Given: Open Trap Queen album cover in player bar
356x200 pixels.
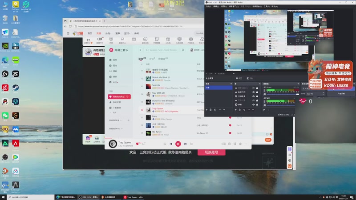Looking at the screenshot, I should point(113,144).
